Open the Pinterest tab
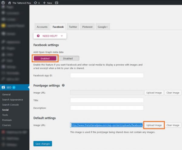 point(87,27)
